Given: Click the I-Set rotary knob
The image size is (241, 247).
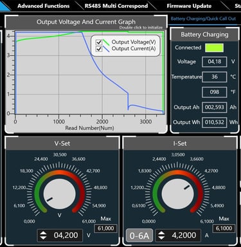Looking at the screenshot, I should click(x=177, y=194).
